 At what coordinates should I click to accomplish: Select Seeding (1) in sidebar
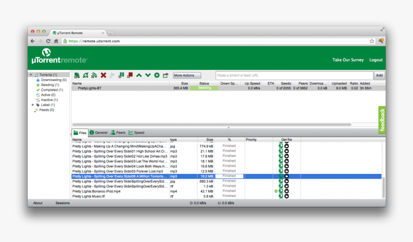pos(48,85)
